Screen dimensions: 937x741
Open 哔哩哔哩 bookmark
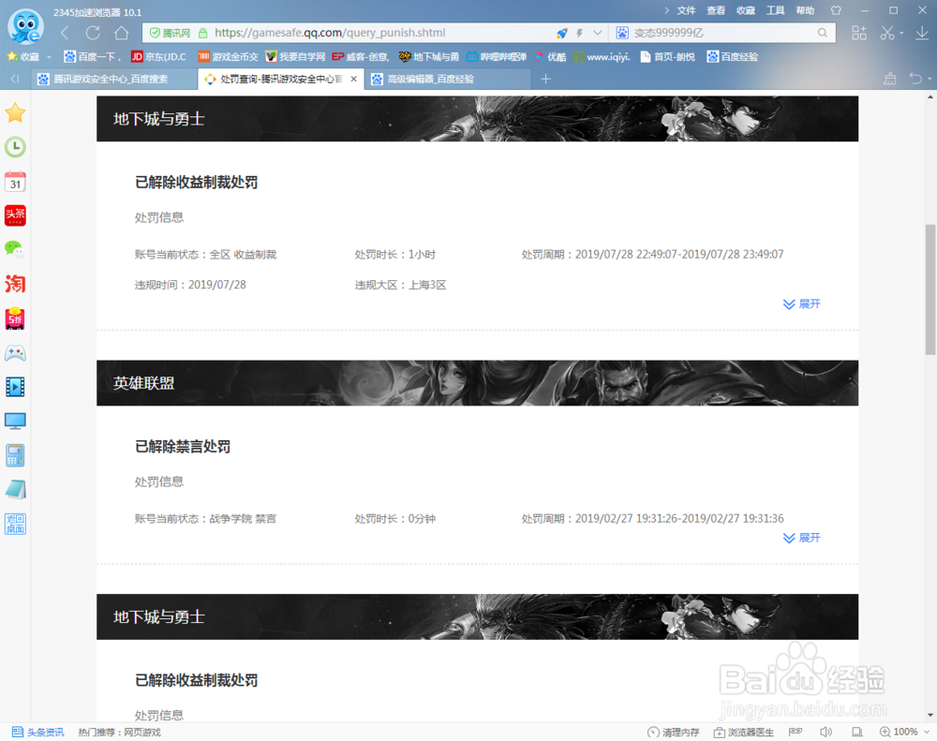(497, 57)
